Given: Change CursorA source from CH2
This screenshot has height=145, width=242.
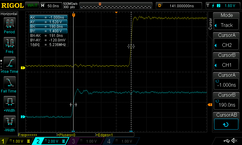Looking at the screenshot, I should click(227, 42).
